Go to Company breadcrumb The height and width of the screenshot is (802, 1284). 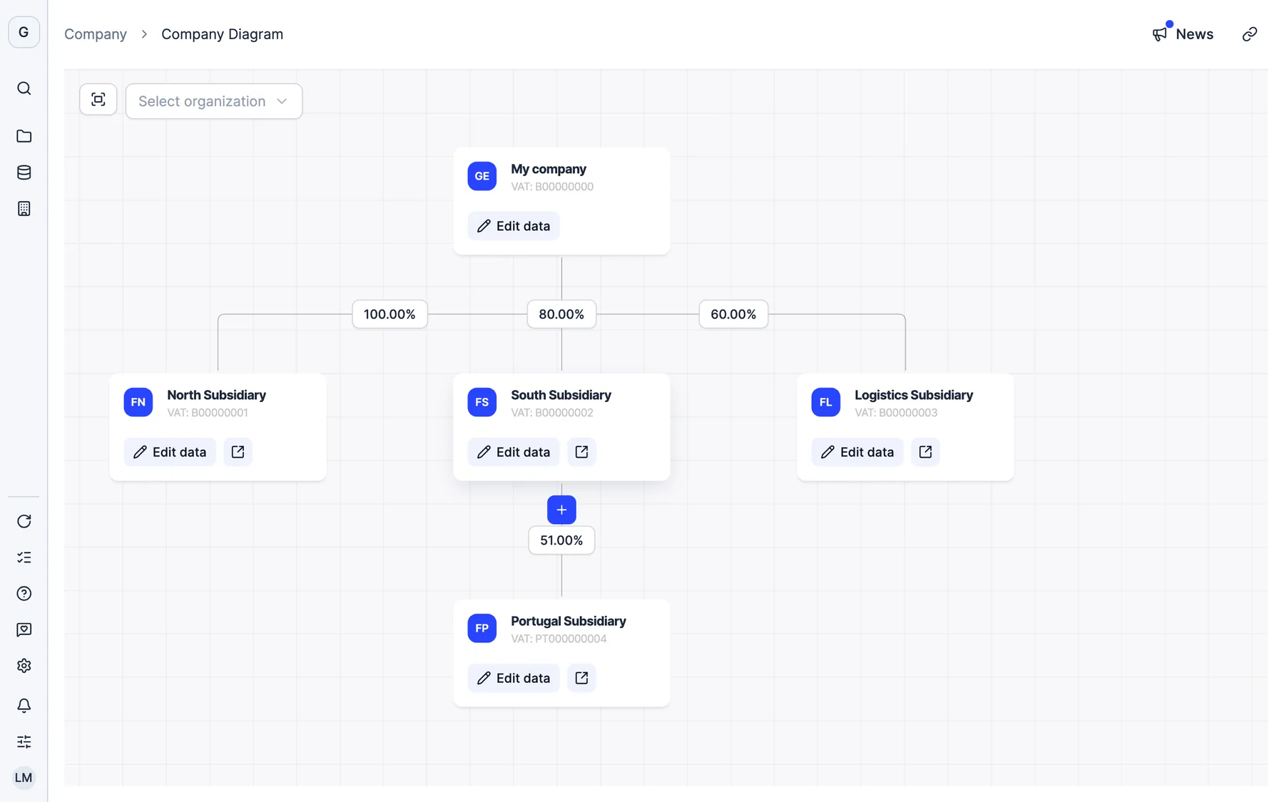tap(96, 34)
